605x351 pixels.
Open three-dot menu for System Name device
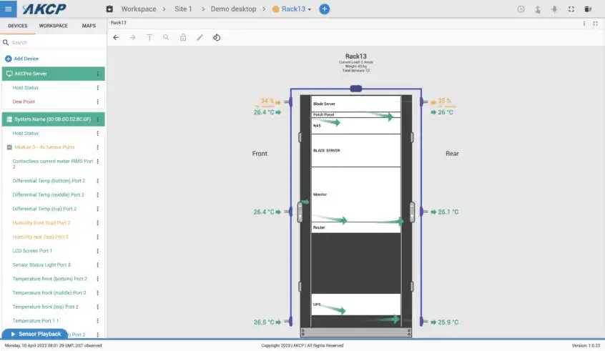98,119
